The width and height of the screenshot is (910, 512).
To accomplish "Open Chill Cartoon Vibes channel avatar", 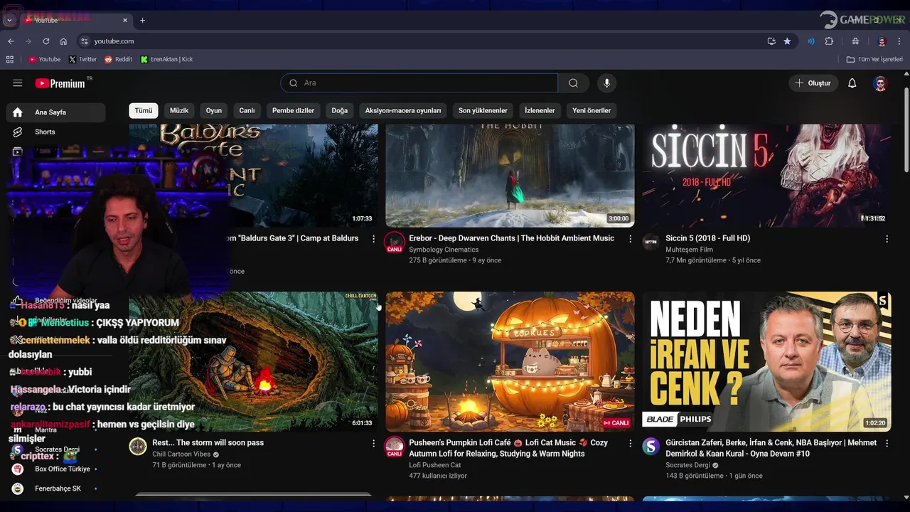I will coord(138,447).
